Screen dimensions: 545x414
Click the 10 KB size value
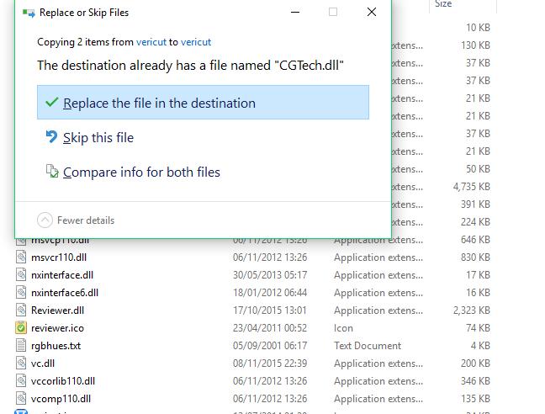point(478,28)
